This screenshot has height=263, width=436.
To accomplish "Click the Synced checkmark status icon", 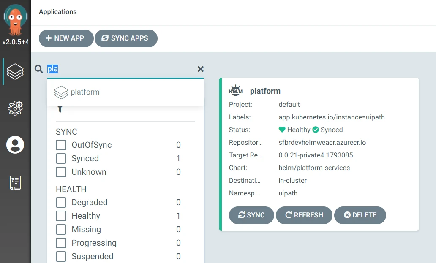I will (x=316, y=130).
